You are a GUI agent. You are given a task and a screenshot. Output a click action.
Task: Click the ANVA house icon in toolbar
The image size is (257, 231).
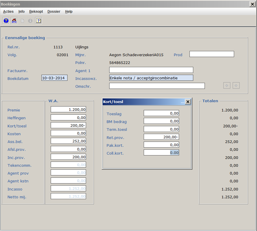[14, 21]
